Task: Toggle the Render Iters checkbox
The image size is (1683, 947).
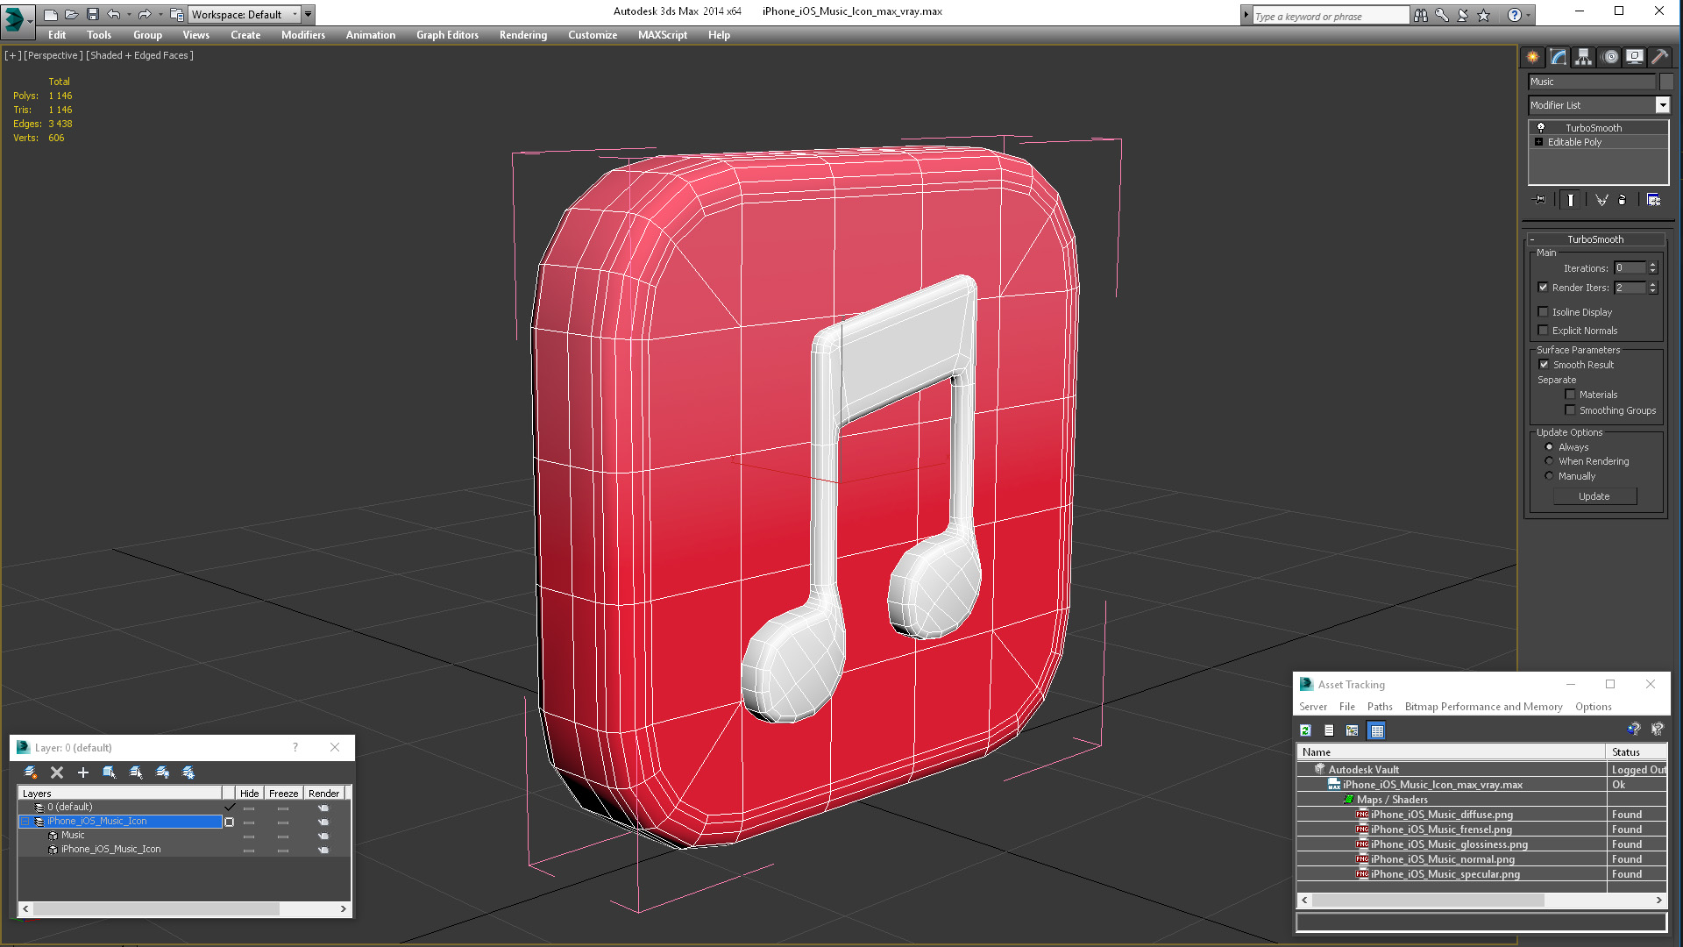Action: (x=1544, y=288)
